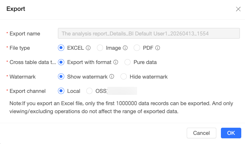Viewport: 245px width, 144px height.
Task: Click the info icon beside Image option
Action: (125, 48)
